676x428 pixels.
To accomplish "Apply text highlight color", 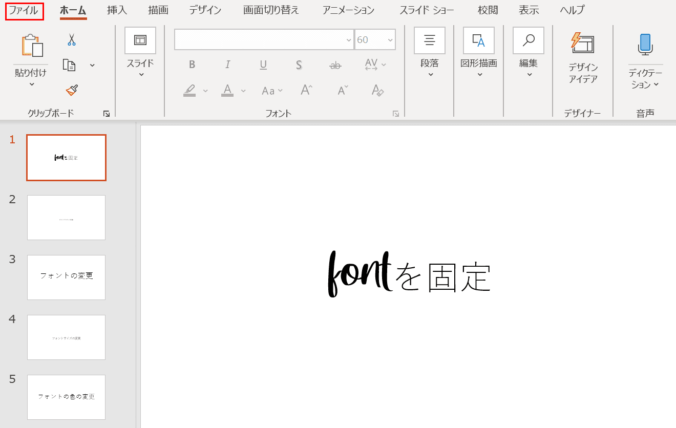I will coord(190,91).
